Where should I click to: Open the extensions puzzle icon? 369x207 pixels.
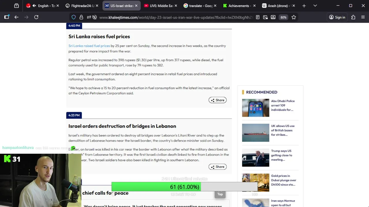353,17
